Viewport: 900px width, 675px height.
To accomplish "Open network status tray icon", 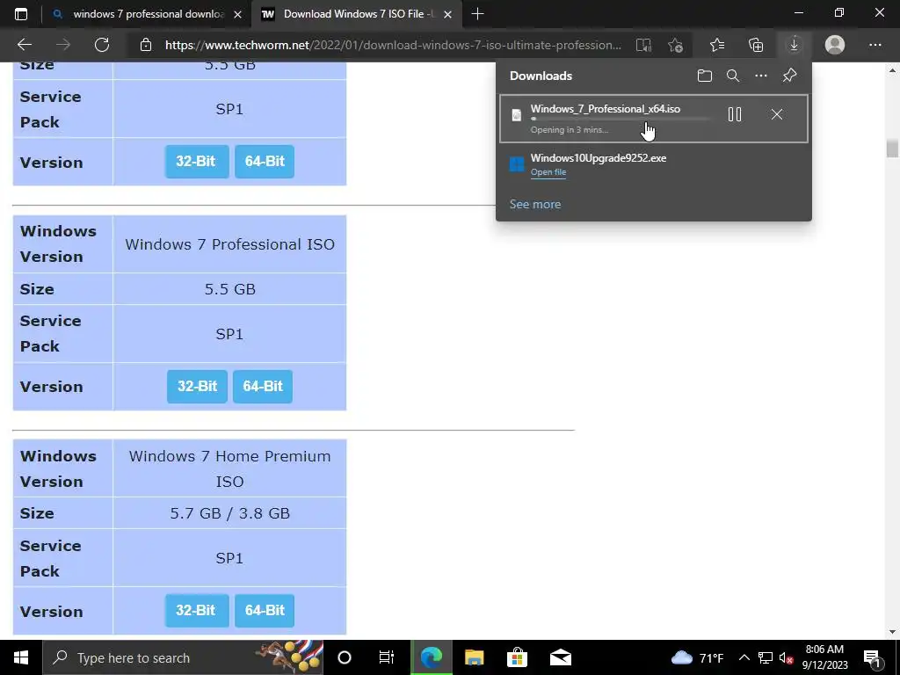I will [x=766, y=657].
